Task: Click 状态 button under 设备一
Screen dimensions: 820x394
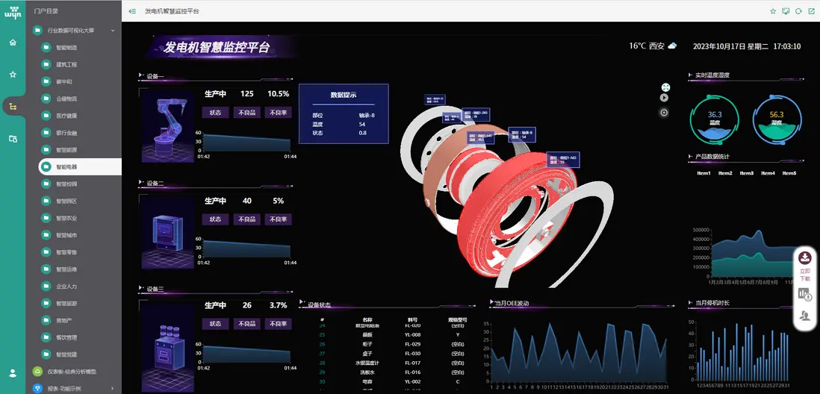Action: pyautogui.click(x=216, y=113)
